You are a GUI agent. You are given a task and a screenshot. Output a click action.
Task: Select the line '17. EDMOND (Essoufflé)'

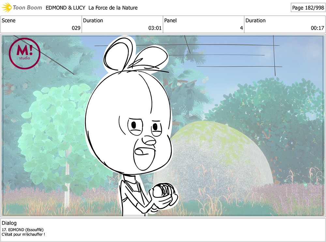point(23,230)
